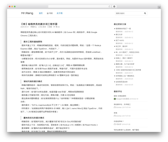Go to the 首页 home link
The height and width of the screenshot is (142, 168).
41,13
